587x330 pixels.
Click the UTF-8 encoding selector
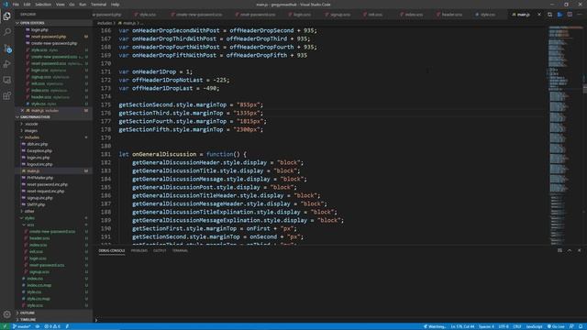pos(504,326)
